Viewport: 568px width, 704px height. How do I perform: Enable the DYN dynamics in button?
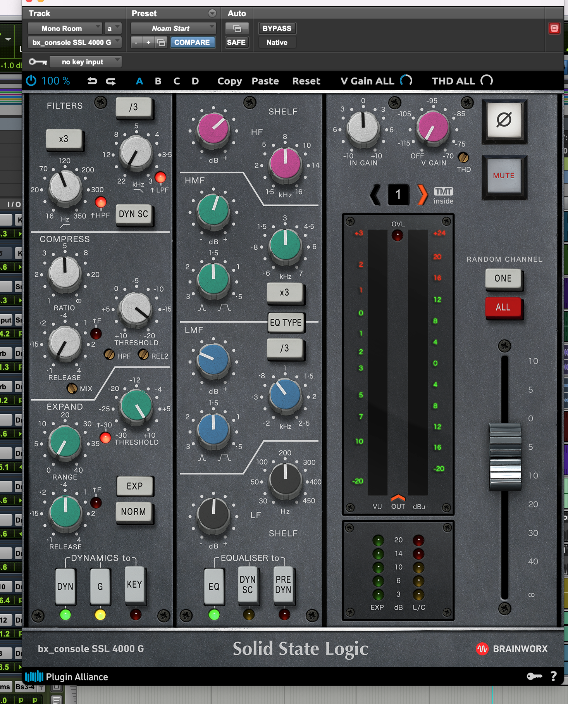[65, 587]
